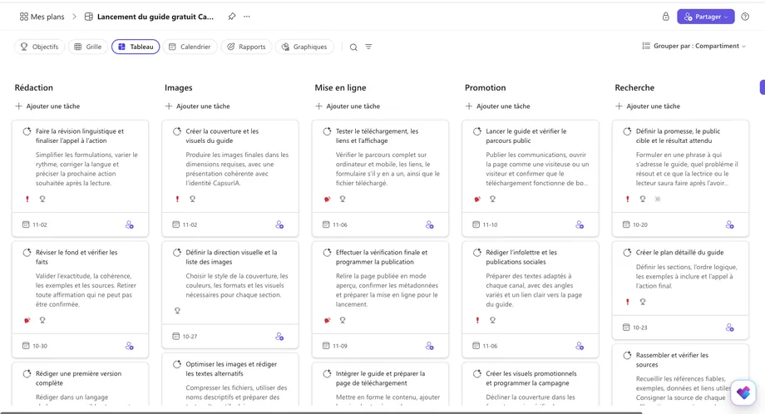Mark 'Lancer le guide' task complete
The image size is (765, 414).
pos(477,131)
